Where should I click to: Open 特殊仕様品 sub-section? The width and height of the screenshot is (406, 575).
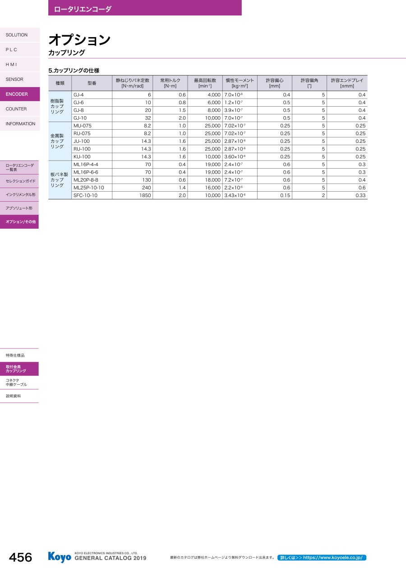[x=19, y=355]
